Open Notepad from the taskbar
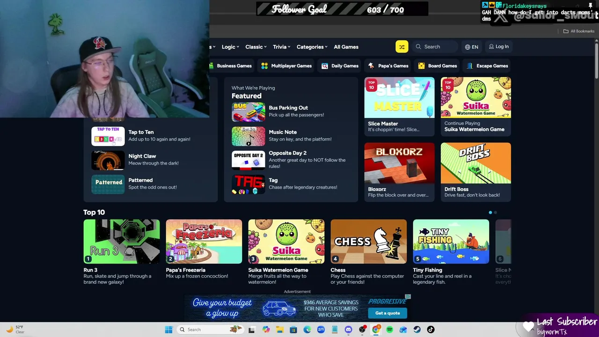Image resolution: width=599 pixels, height=337 pixels. pyautogui.click(x=335, y=330)
